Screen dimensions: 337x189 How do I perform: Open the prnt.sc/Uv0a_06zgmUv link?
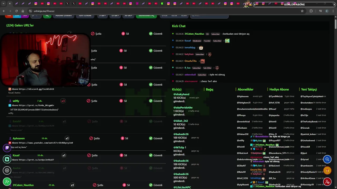[36, 105]
